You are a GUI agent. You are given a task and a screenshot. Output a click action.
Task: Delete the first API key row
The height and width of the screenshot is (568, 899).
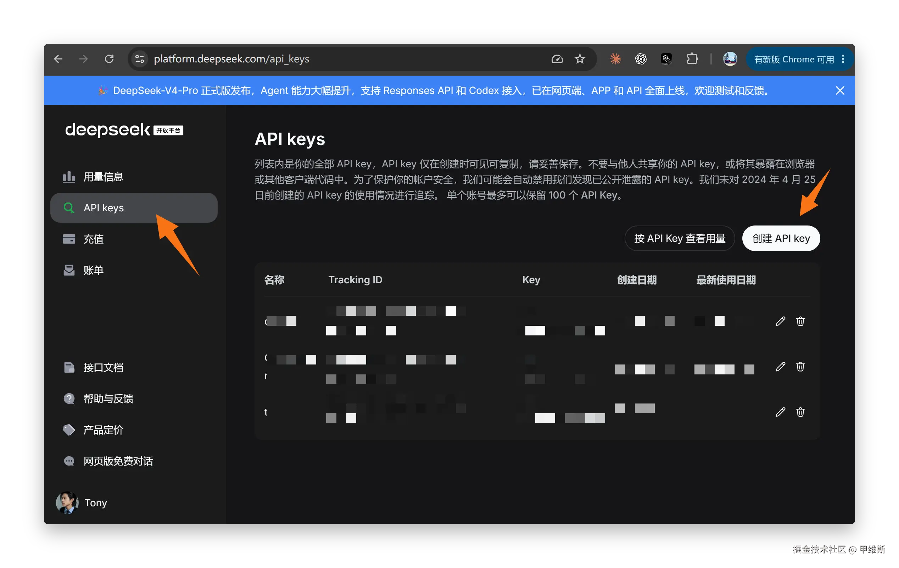(x=800, y=321)
